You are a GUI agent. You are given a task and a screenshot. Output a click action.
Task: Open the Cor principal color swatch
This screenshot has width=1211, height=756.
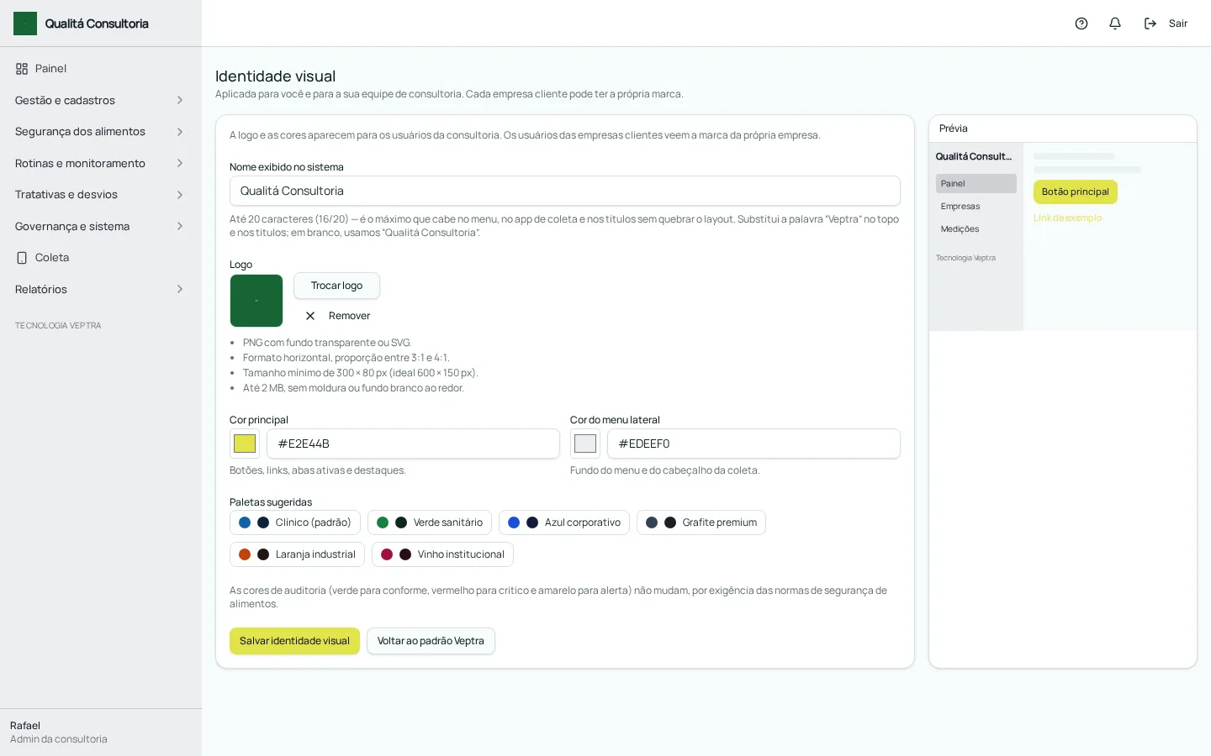pos(245,444)
